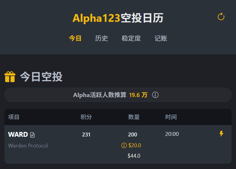
Task: Select the 稳定度 tab
Action: pos(131,38)
